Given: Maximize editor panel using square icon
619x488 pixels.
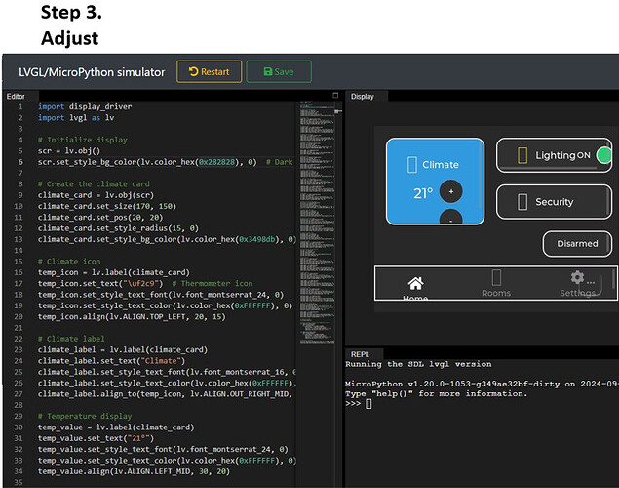Looking at the screenshot, I should tap(335, 95).
